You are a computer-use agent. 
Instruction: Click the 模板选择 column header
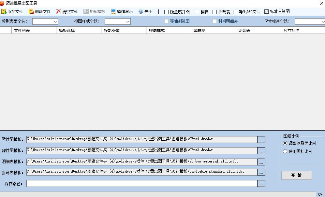point(79,31)
